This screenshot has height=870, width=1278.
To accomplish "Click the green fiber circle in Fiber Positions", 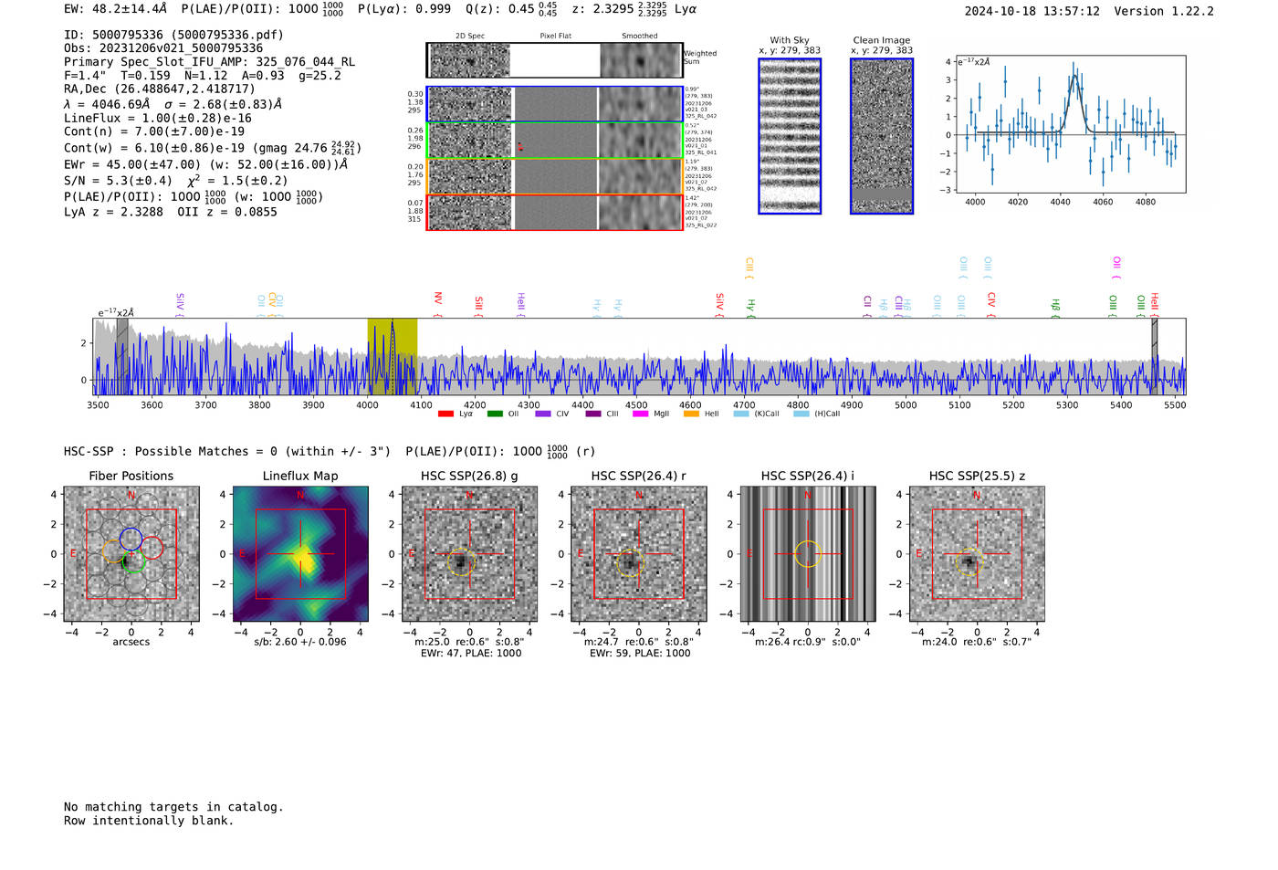I will click(133, 561).
